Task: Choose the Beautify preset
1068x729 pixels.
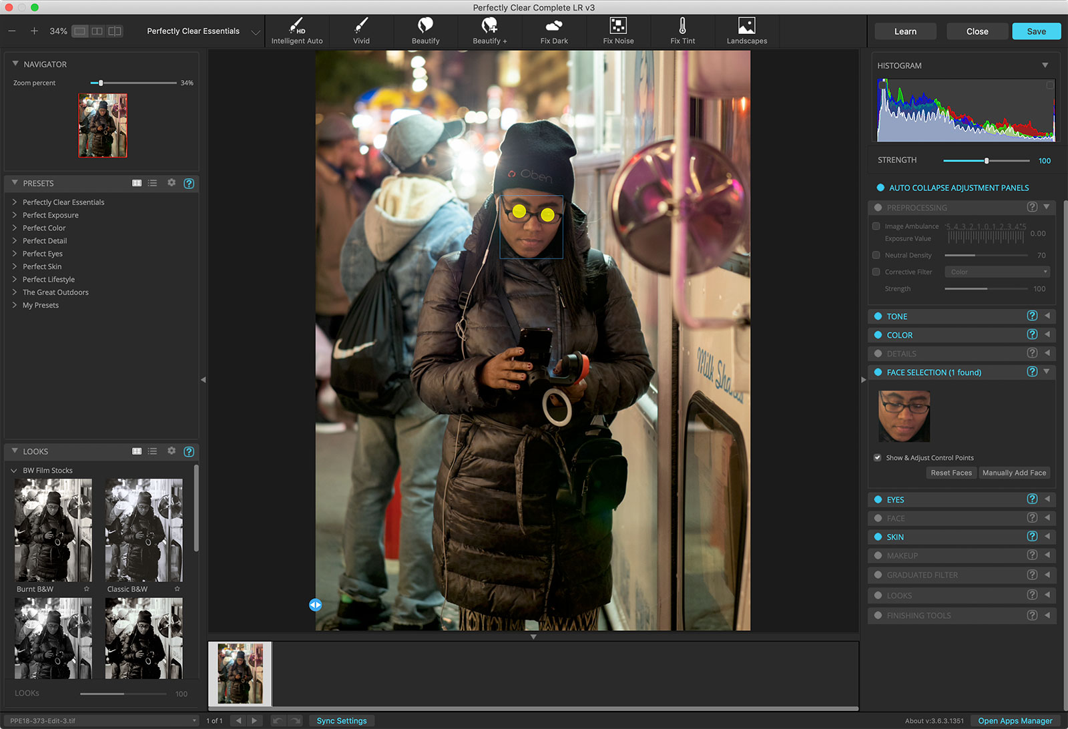Action: pyautogui.click(x=425, y=31)
